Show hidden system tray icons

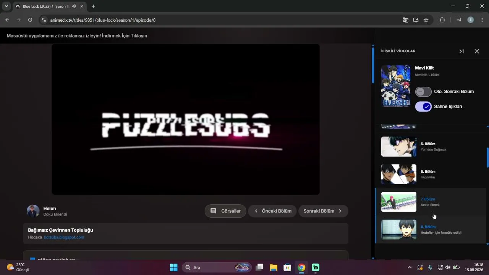[410, 267]
